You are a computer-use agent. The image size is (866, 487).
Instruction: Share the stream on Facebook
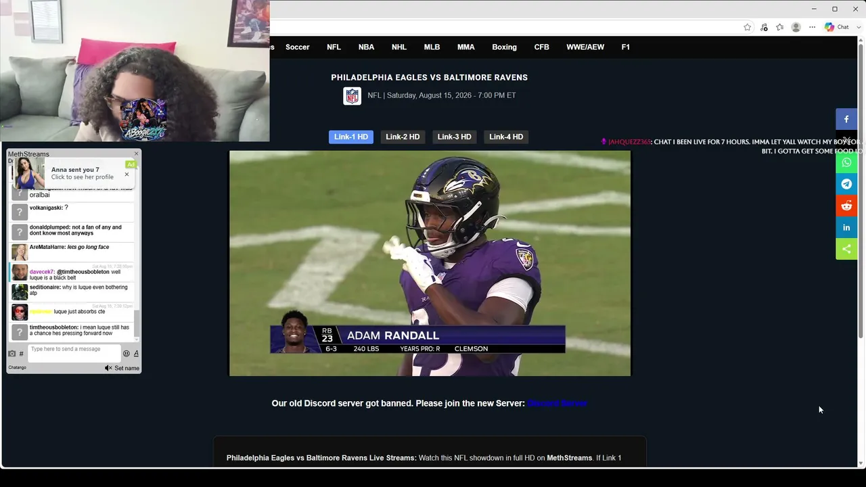click(x=846, y=119)
